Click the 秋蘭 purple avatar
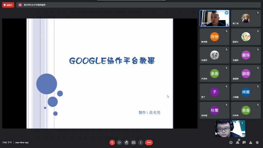The height and width of the screenshot is (148, 263). (215, 110)
